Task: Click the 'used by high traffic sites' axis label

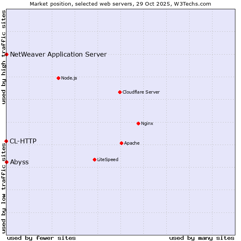Action: (4, 57)
